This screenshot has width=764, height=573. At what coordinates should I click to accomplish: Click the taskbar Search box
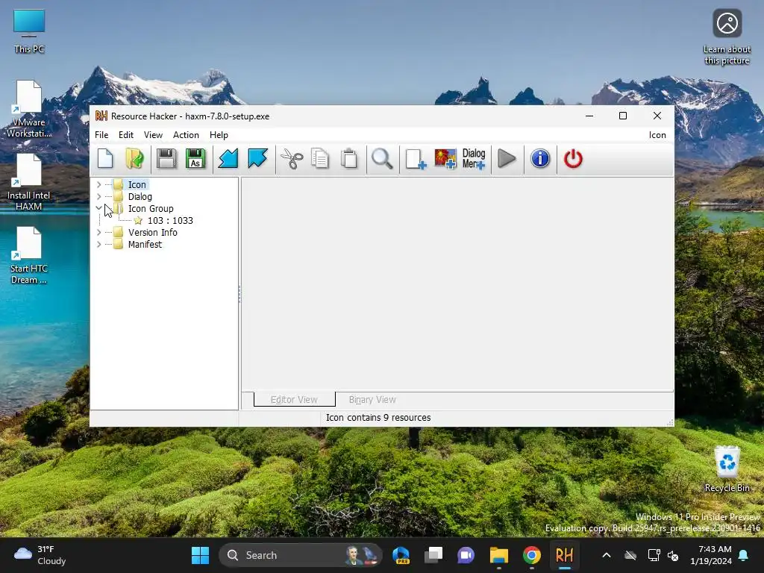point(301,555)
